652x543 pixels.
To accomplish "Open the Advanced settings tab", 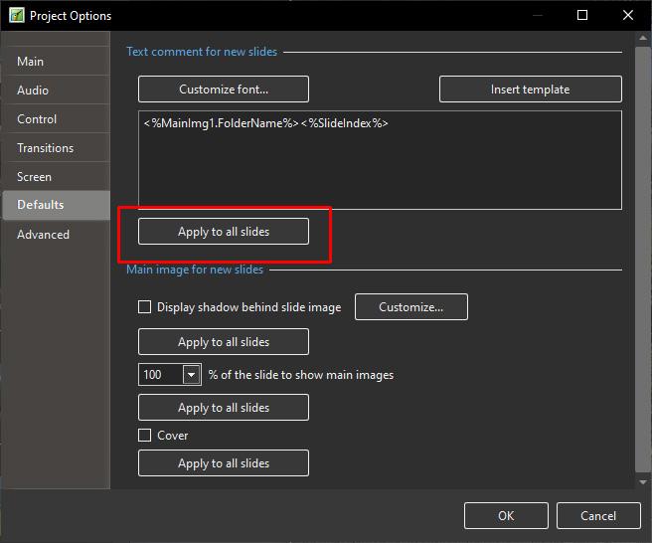I will tap(43, 235).
